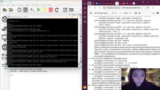Select the insert picture tool in GNS3
The height and width of the screenshot is (90, 160).
[71, 10]
